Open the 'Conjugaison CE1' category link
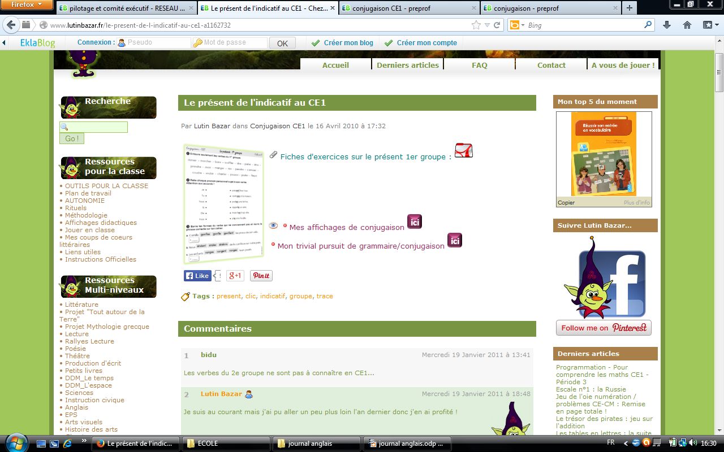This screenshot has width=724, height=452. (278, 126)
